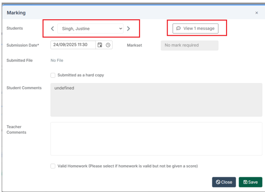265x192 pixels.
Task: Click the View 1 message button
Action: 195,28
